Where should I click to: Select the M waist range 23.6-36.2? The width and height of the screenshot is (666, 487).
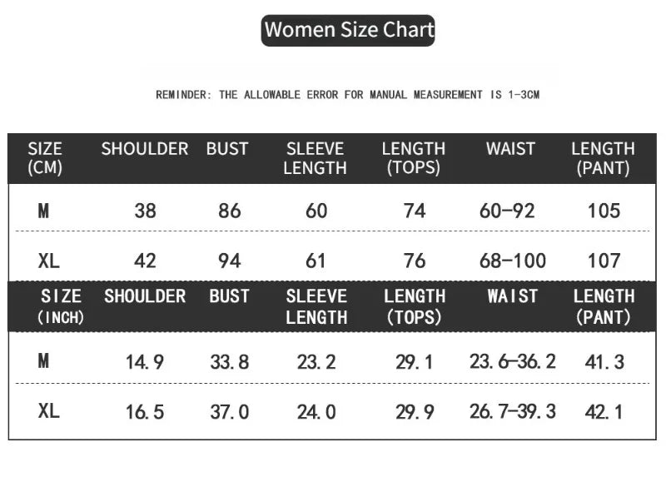point(513,362)
